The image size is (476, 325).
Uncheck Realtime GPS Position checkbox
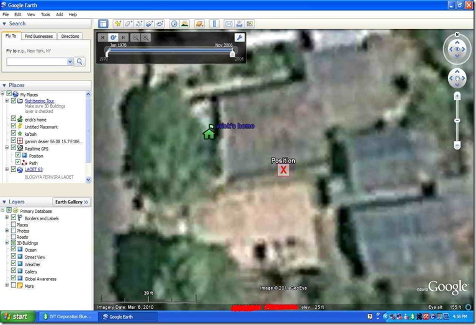(x=18, y=155)
